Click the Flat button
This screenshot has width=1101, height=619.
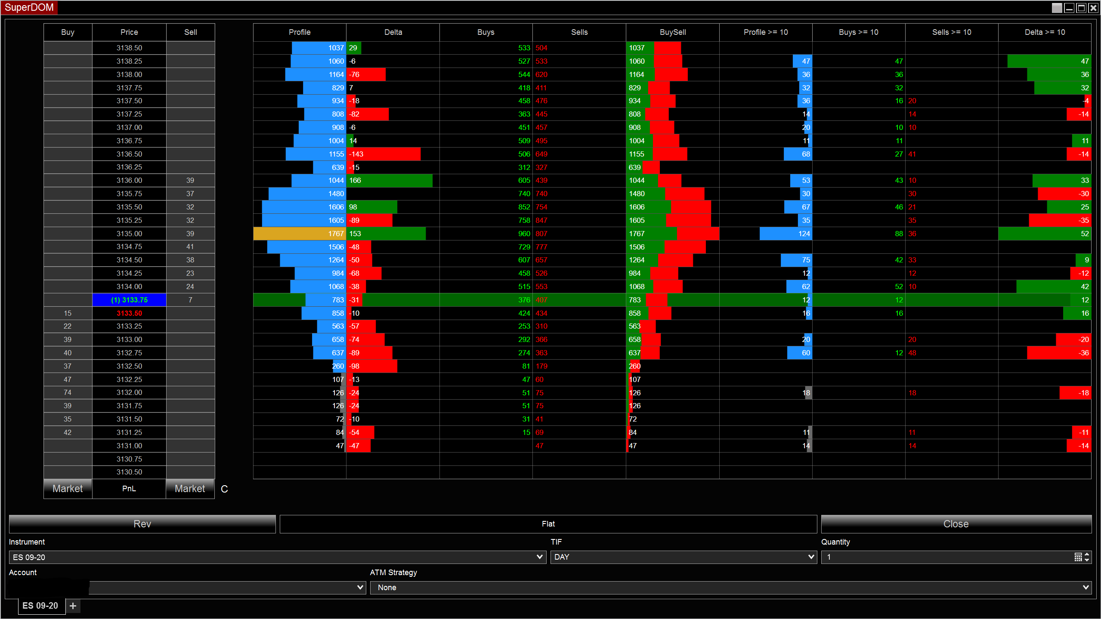pyautogui.click(x=548, y=524)
